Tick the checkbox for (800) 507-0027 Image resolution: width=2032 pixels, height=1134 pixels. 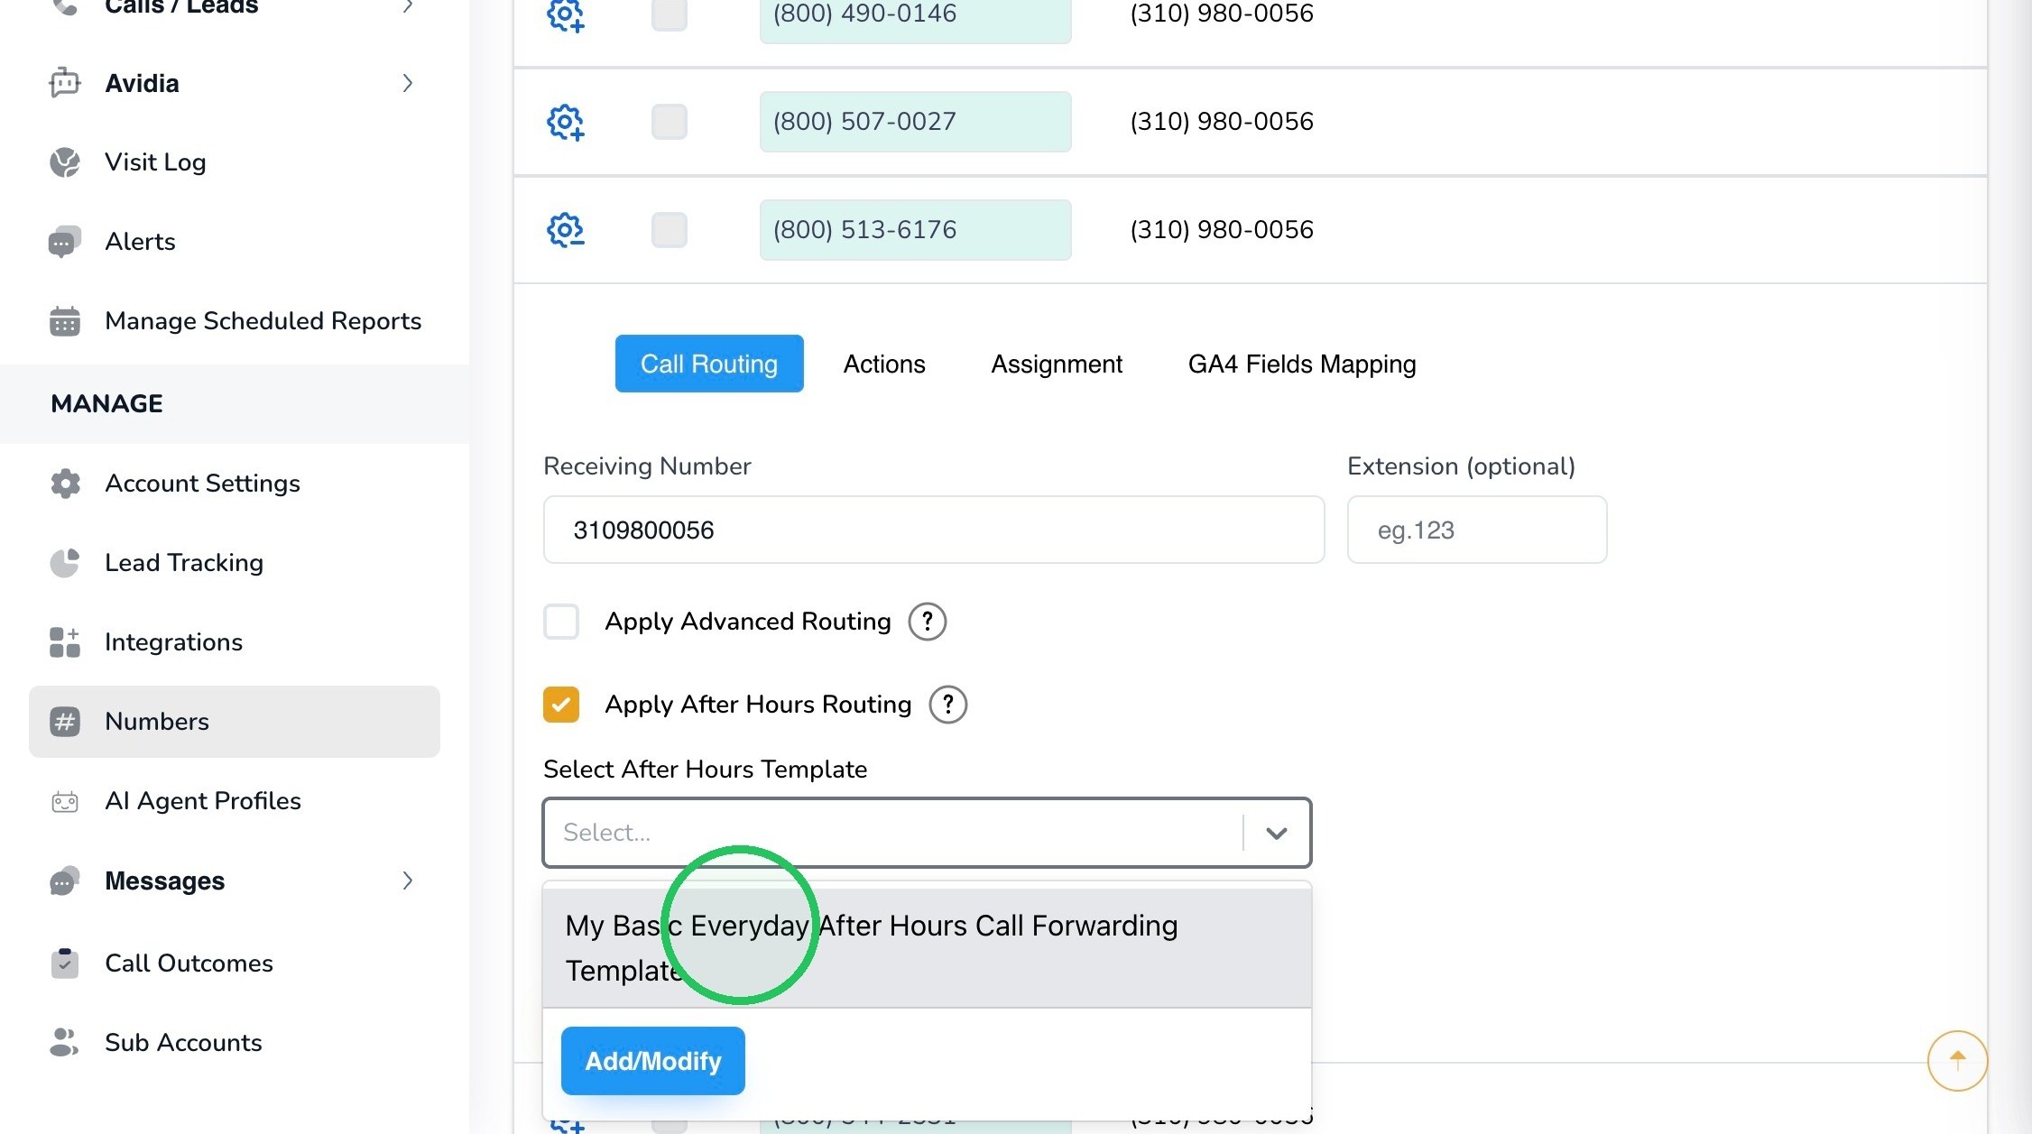click(x=670, y=122)
